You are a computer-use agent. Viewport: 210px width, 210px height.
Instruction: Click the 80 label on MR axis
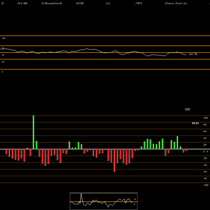(x=205, y=125)
